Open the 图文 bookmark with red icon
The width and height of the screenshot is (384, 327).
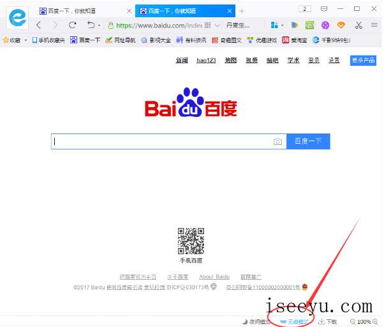point(227,40)
